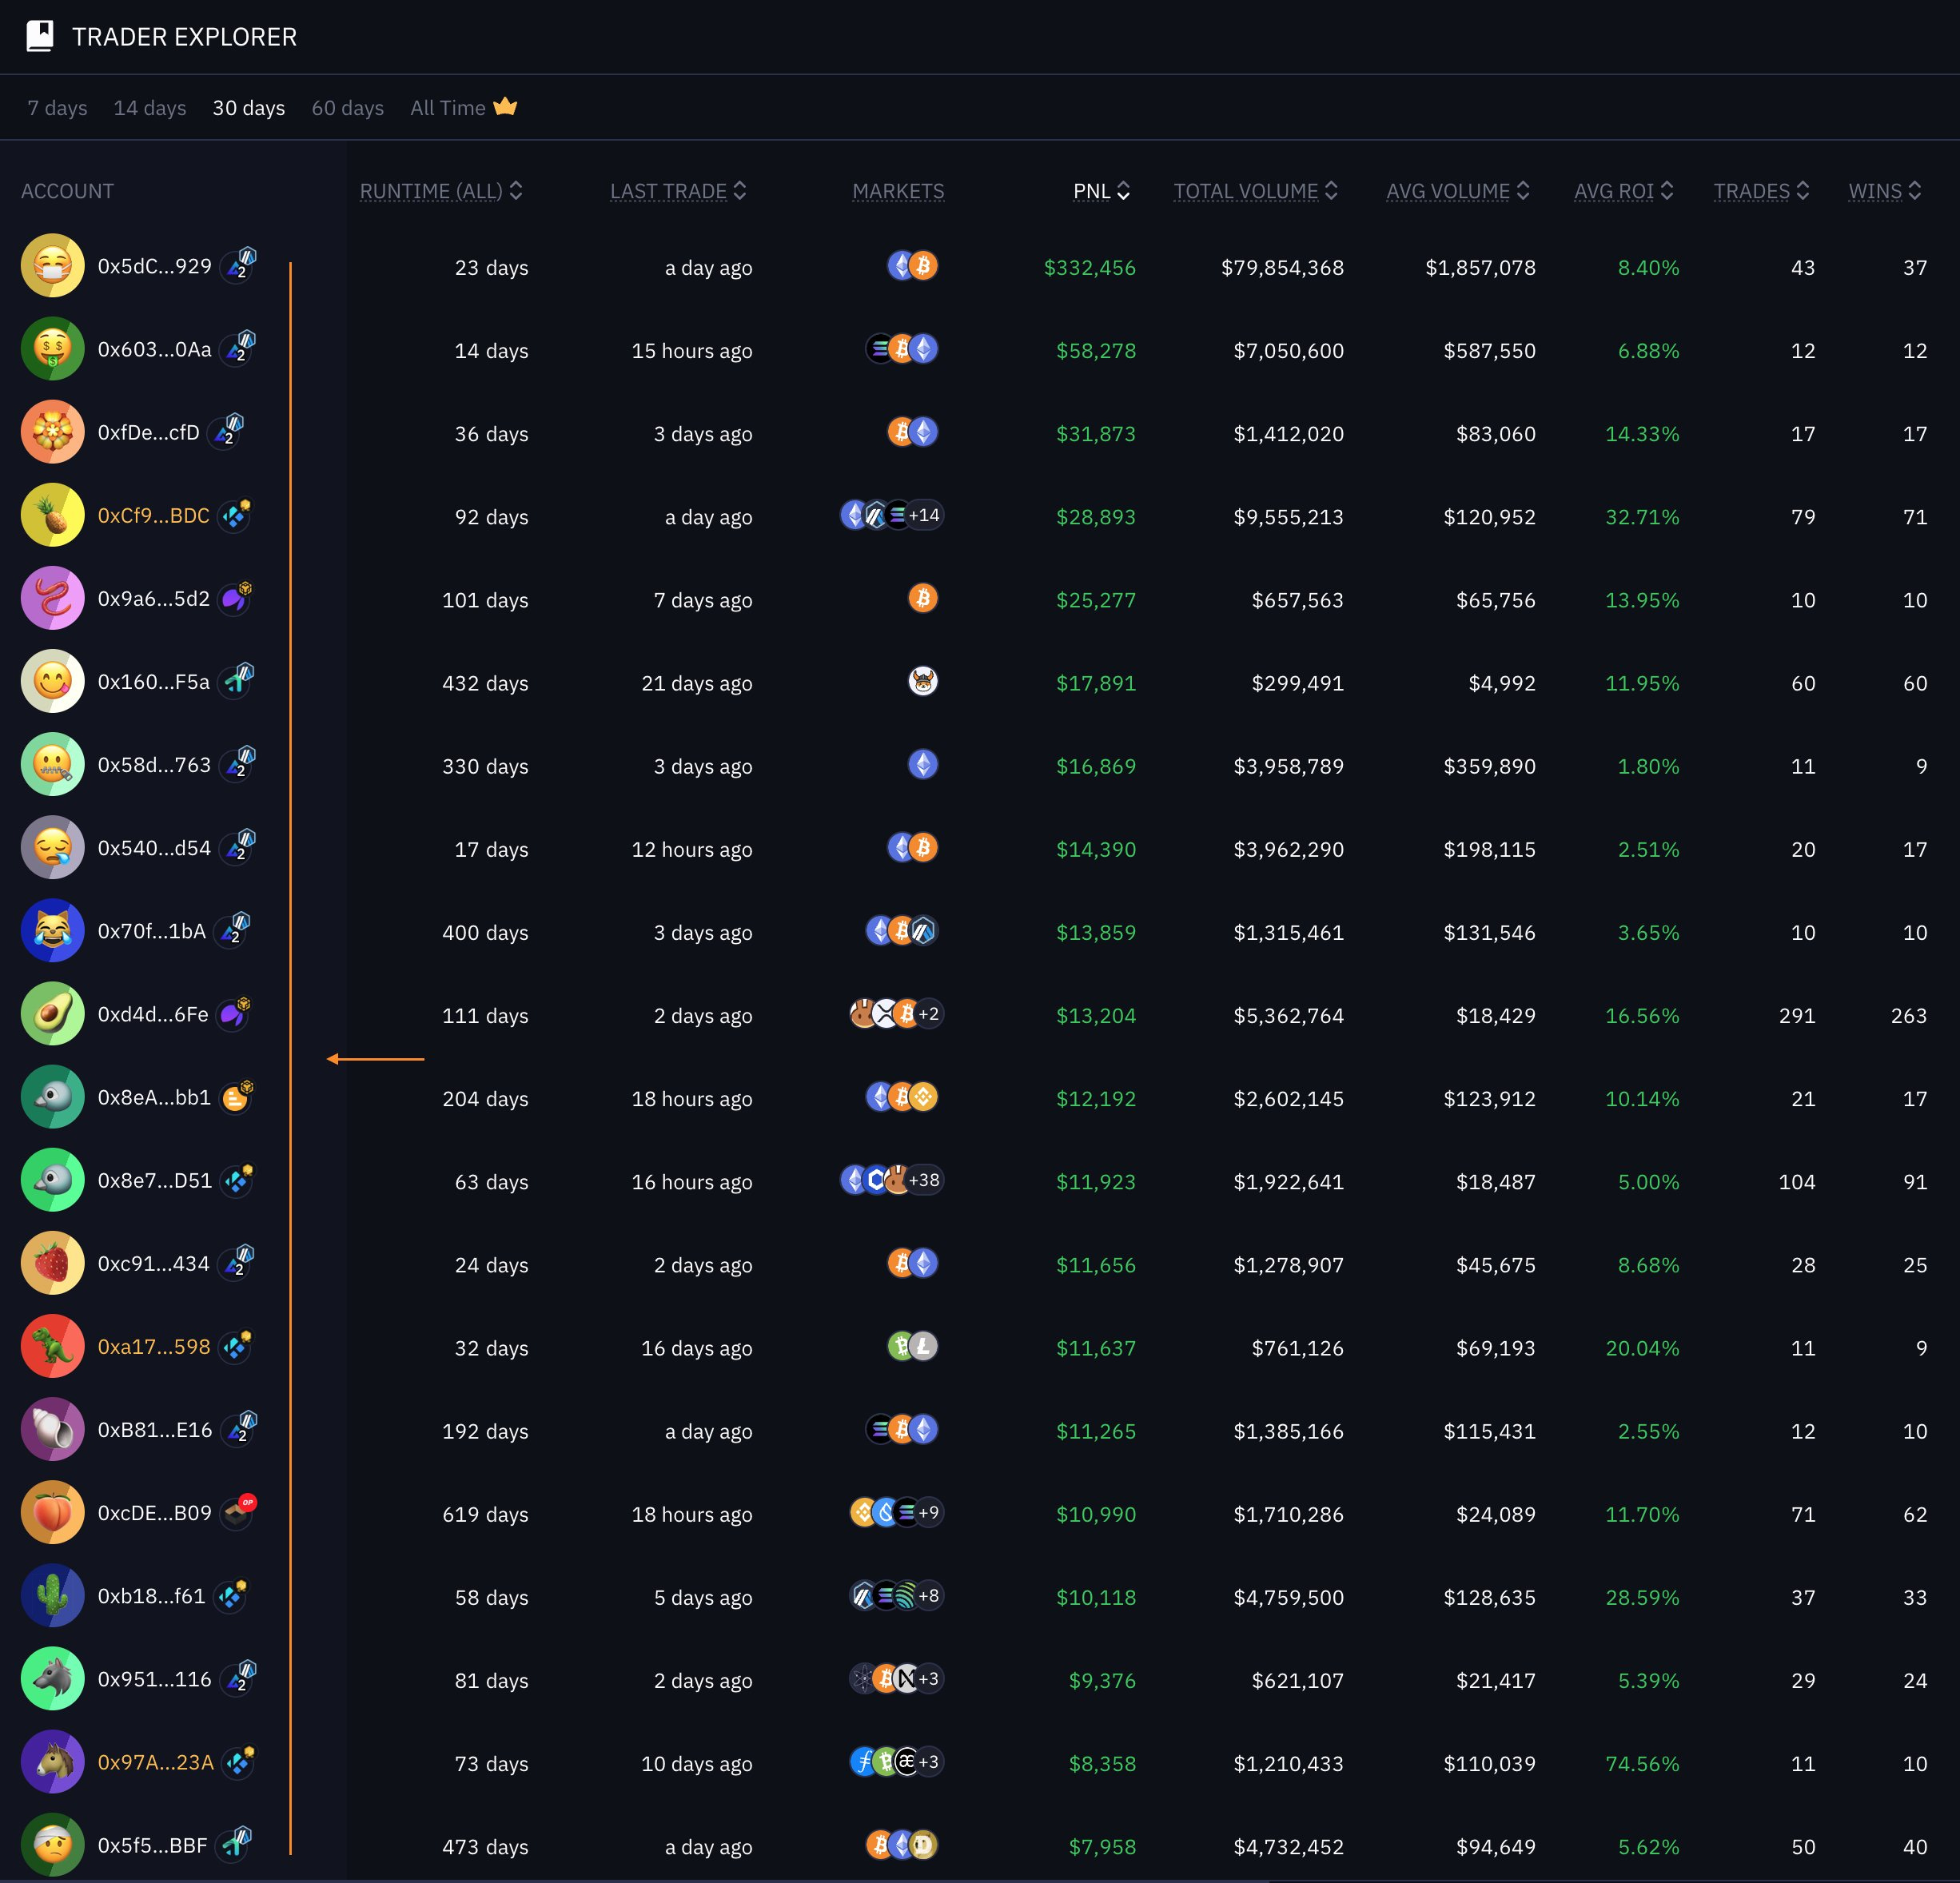Sort by Avg Volume column
This screenshot has width=1960, height=1883.
coord(1458,191)
